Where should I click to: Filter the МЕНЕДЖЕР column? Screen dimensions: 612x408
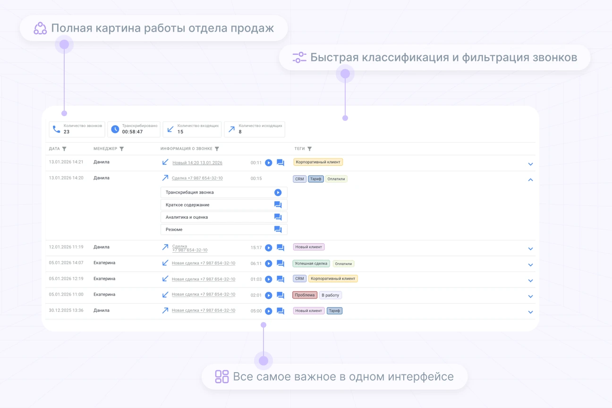coord(121,149)
